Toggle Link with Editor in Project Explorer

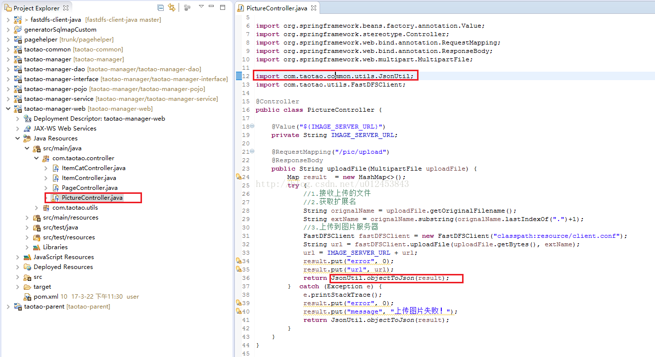[171, 7]
